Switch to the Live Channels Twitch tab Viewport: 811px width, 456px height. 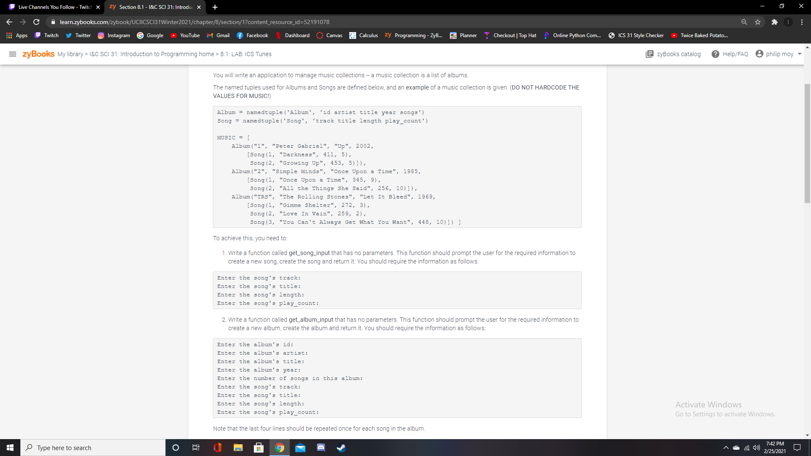51,7
